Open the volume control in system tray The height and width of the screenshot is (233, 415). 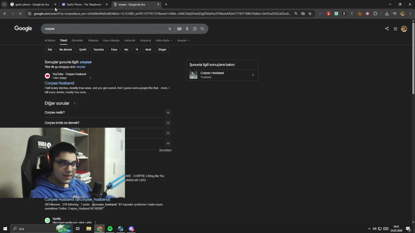click(374, 229)
